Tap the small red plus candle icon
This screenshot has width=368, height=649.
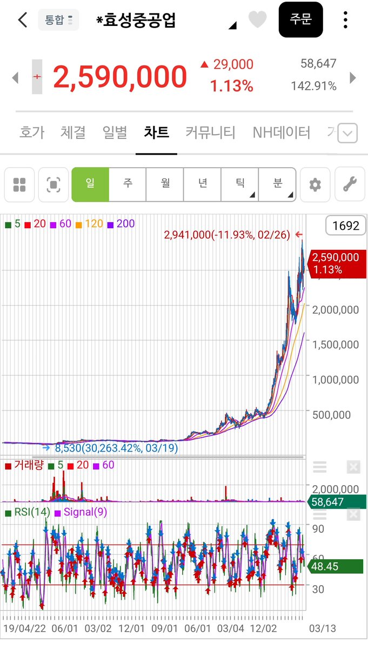click(37, 77)
